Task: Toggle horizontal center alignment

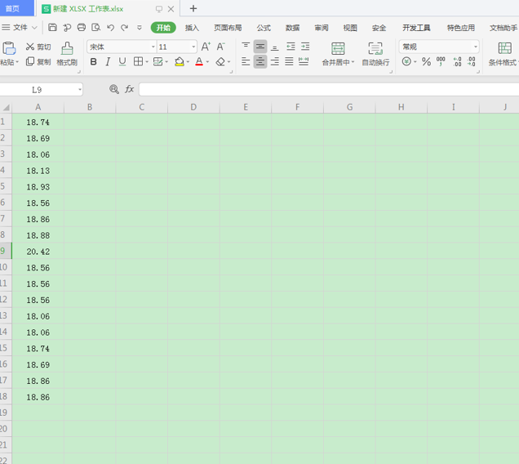Action: [260, 61]
